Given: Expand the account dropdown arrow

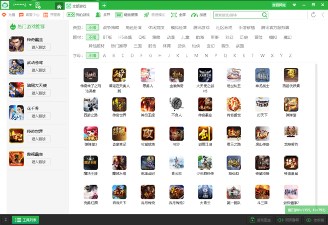Looking at the screenshot, I should pyautogui.click(x=30, y=5).
